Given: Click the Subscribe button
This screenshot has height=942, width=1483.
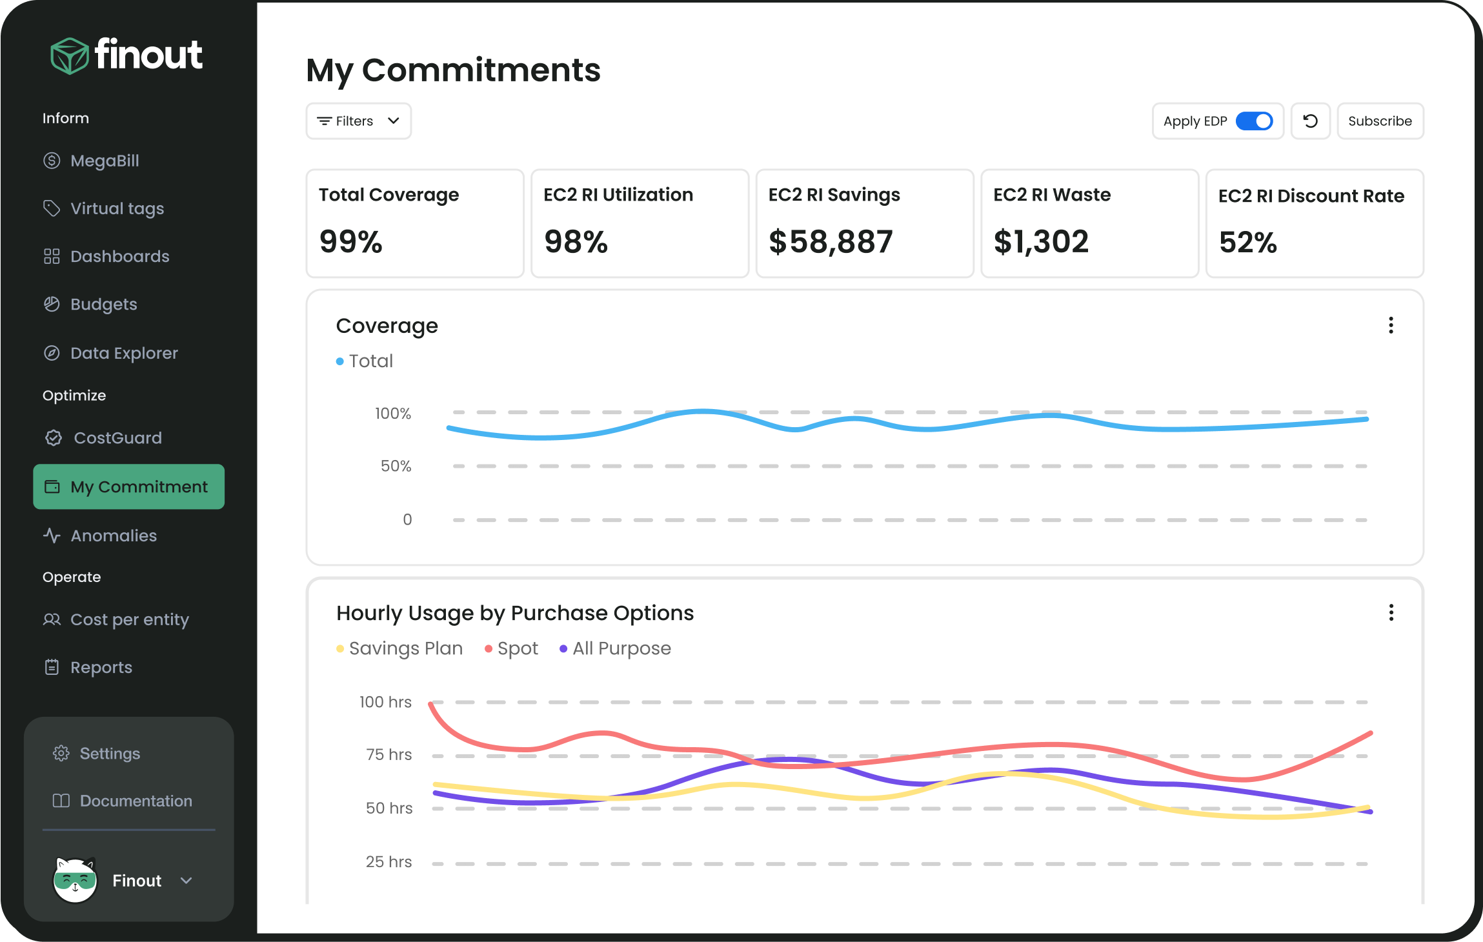Looking at the screenshot, I should coord(1380,121).
